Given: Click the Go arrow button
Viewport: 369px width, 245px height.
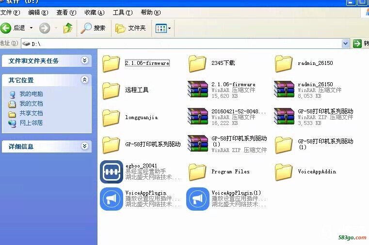Looking at the screenshot, I should (357, 44).
